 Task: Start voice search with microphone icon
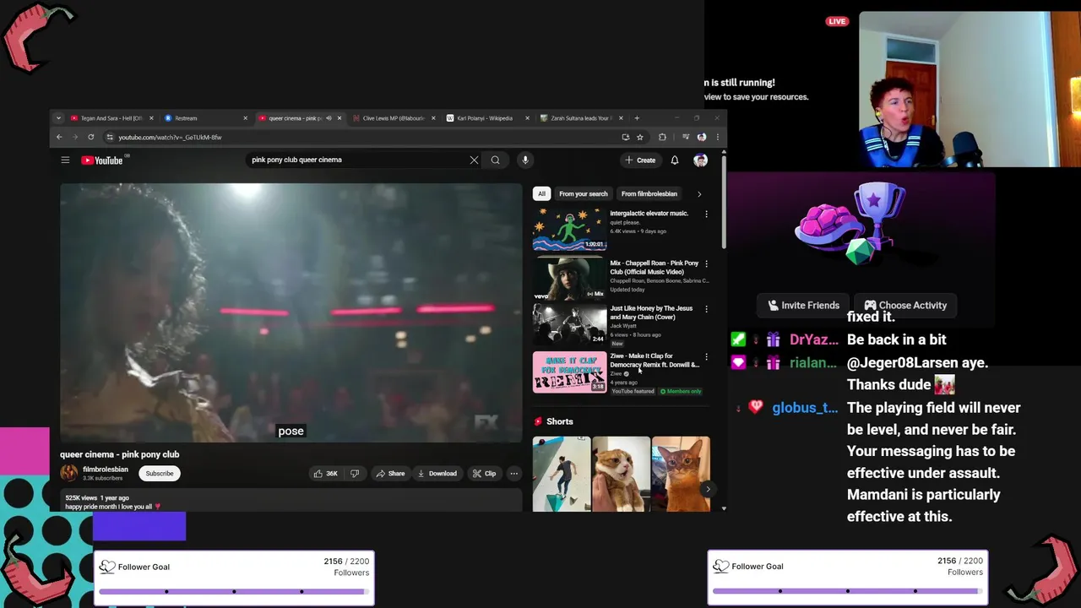525,160
